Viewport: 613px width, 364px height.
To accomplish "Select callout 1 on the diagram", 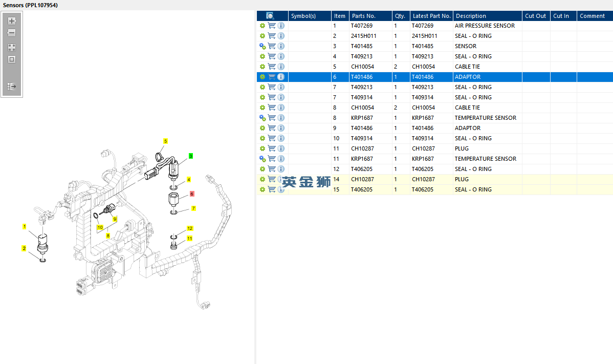I will pyautogui.click(x=24, y=226).
